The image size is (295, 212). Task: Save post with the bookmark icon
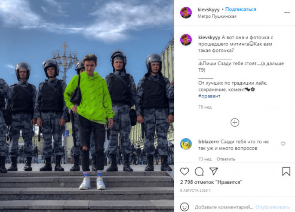(x=286, y=171)
